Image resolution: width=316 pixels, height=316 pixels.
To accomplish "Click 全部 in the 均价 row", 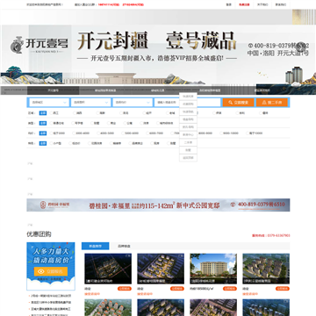I will [43, 133].
